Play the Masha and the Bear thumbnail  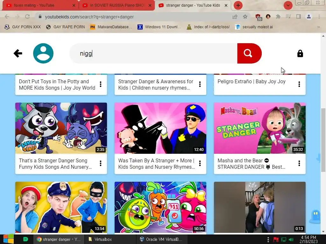[x=260, y=128]
